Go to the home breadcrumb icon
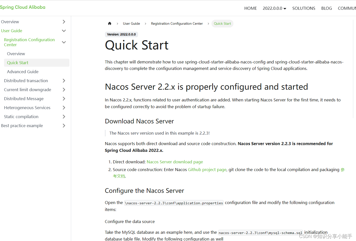 (x=109, y=23)
